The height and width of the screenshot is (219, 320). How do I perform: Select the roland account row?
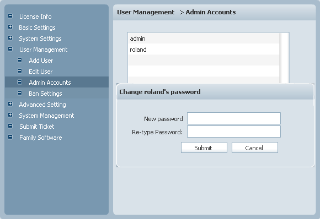click(x=204, y=50)
